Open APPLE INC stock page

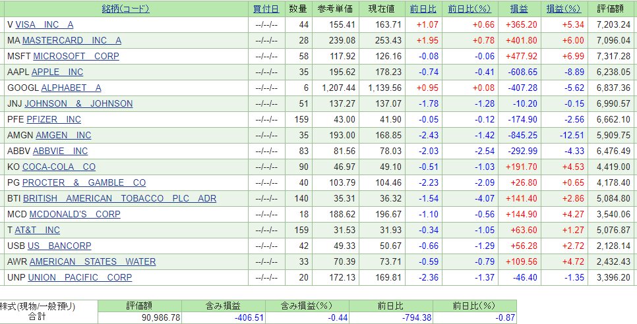coord(57,72)
